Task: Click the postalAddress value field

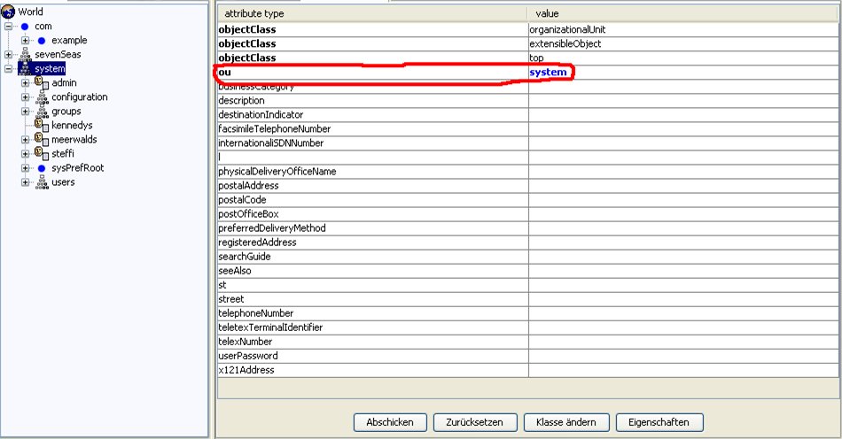Action: click(683, 186)
